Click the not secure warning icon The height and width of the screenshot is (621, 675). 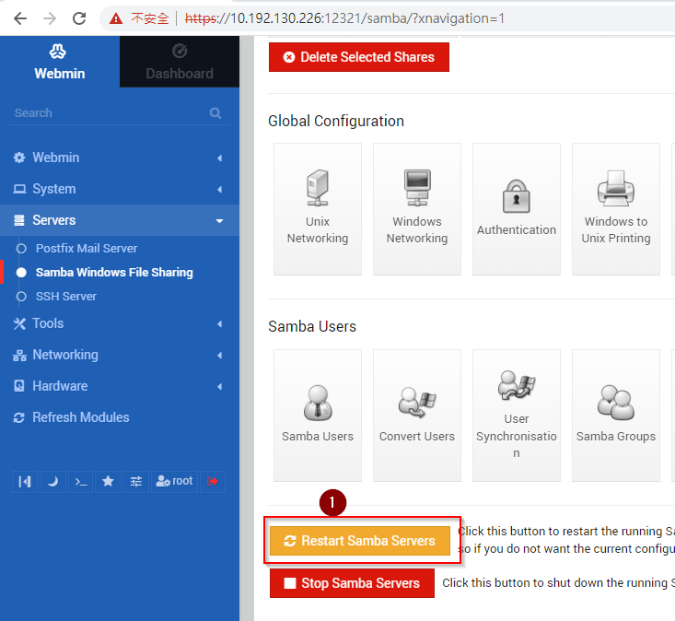(x=115, y=18)
